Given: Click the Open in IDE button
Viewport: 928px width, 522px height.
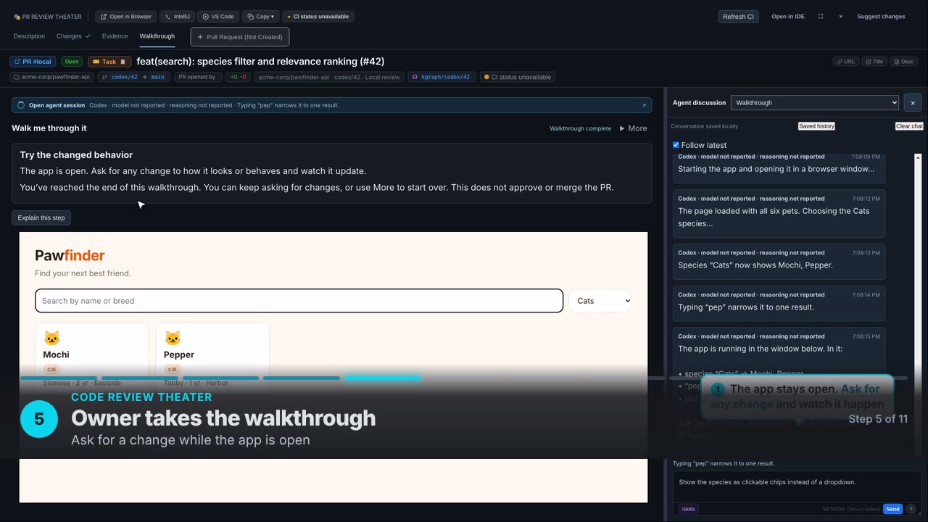Looking at the screenshot, I should tap(788, 17).
